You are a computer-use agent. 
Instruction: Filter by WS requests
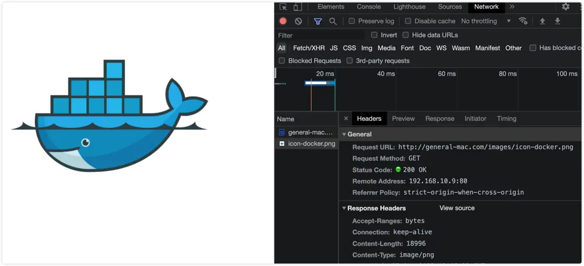point(441,48)
